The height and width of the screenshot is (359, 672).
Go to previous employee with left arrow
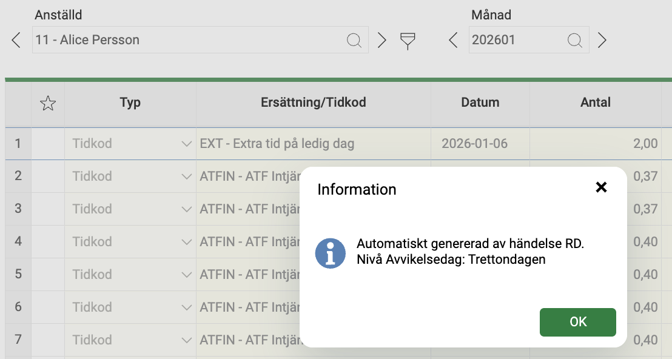click(16, 40)
